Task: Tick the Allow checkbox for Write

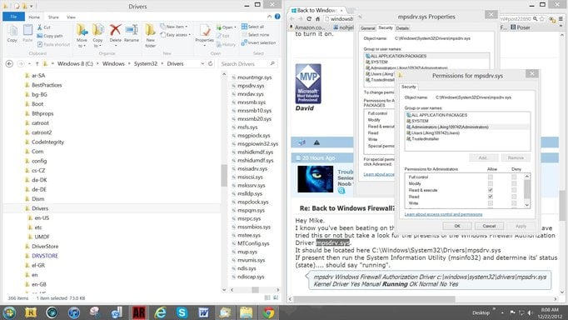Action: [x=490, y=203]
